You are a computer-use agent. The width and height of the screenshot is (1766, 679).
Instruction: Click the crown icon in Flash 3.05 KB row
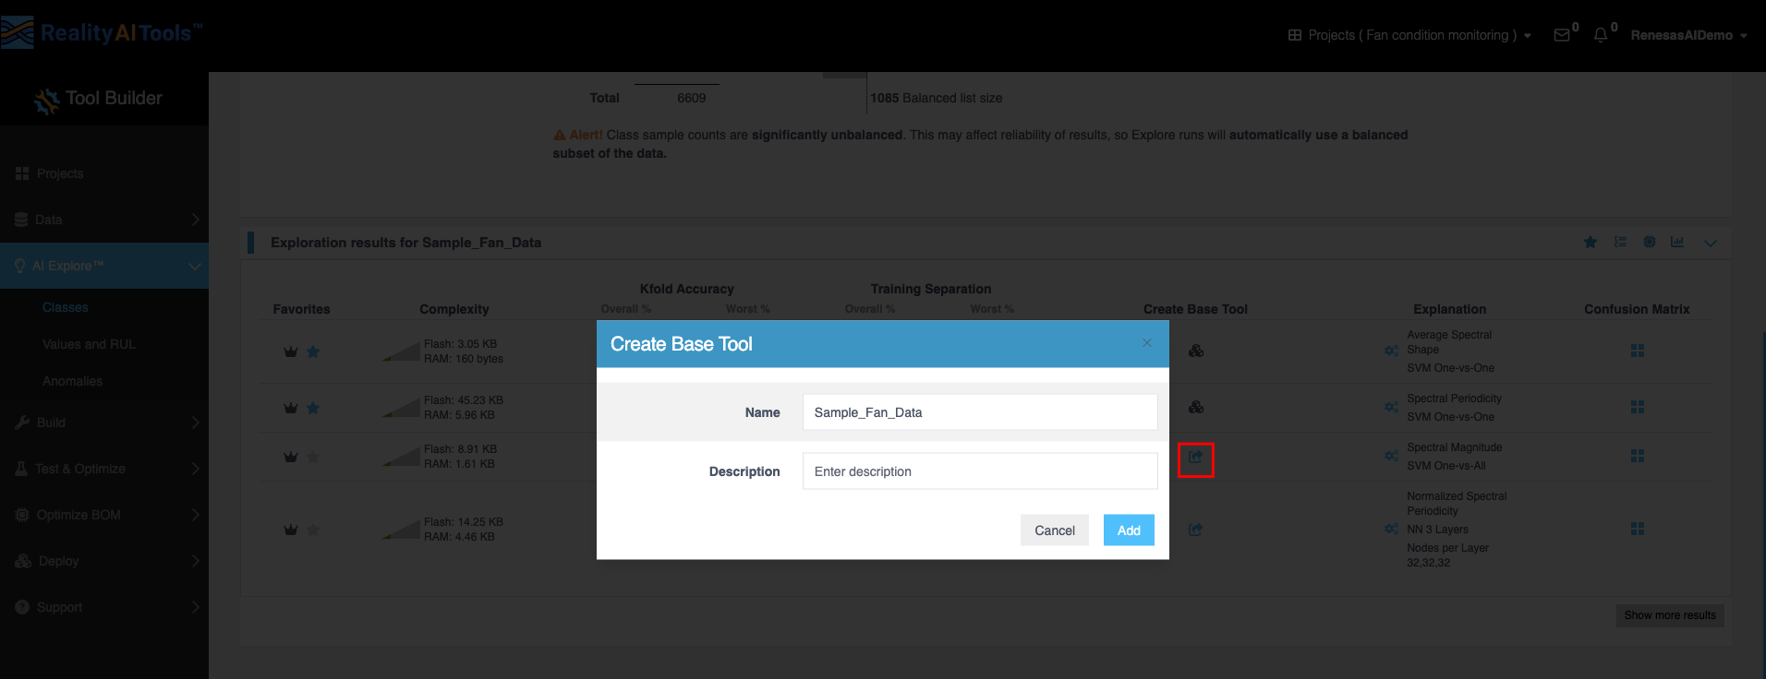(291, 351)
